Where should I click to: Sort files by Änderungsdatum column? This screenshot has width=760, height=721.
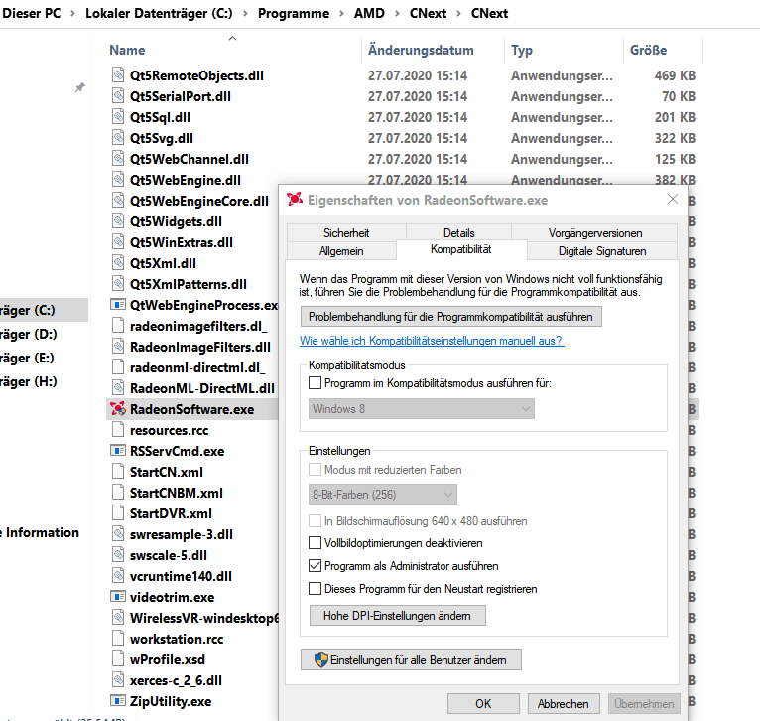[x=421, y=50]
